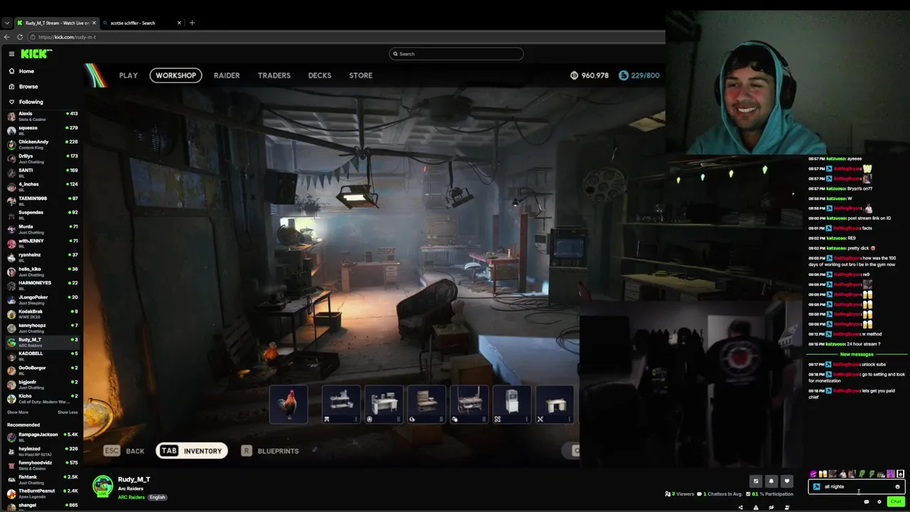
Task: Click ARC Raiders category tag
Action: (132, 497)
